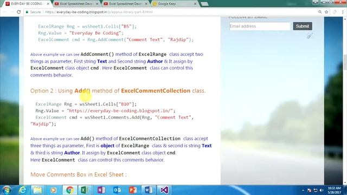The height and width of the screenshot is (195, 347).
Task: Reload the page with the refresh icon
Action: click(19, 12)
